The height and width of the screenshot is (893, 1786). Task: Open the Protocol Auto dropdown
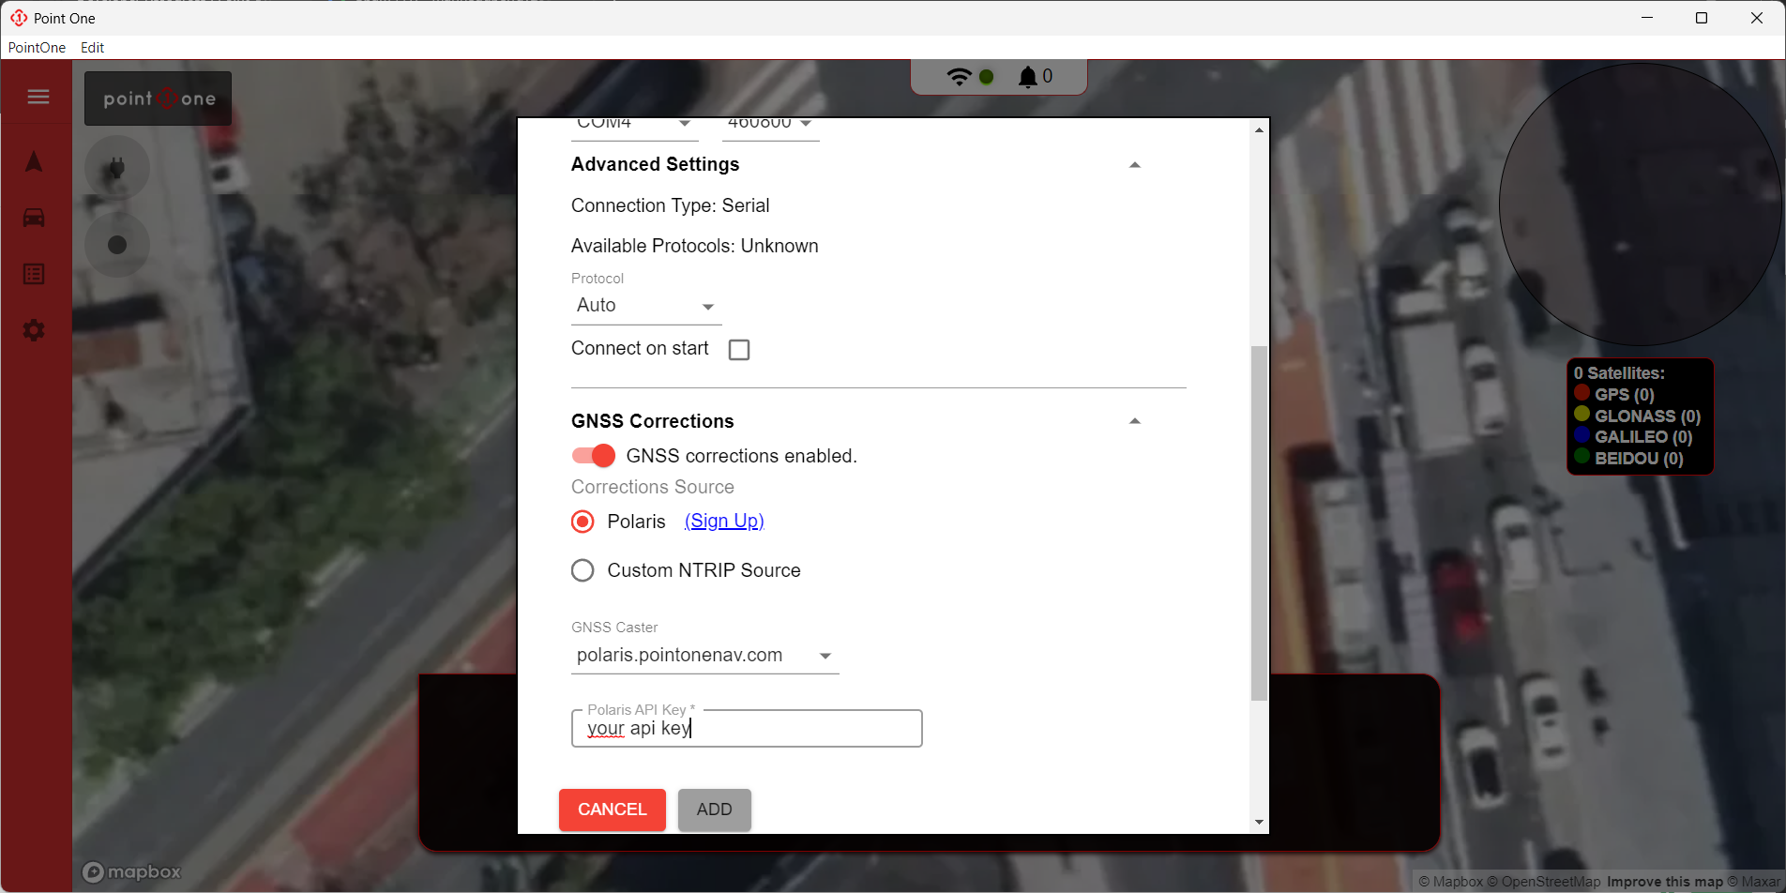646,306
